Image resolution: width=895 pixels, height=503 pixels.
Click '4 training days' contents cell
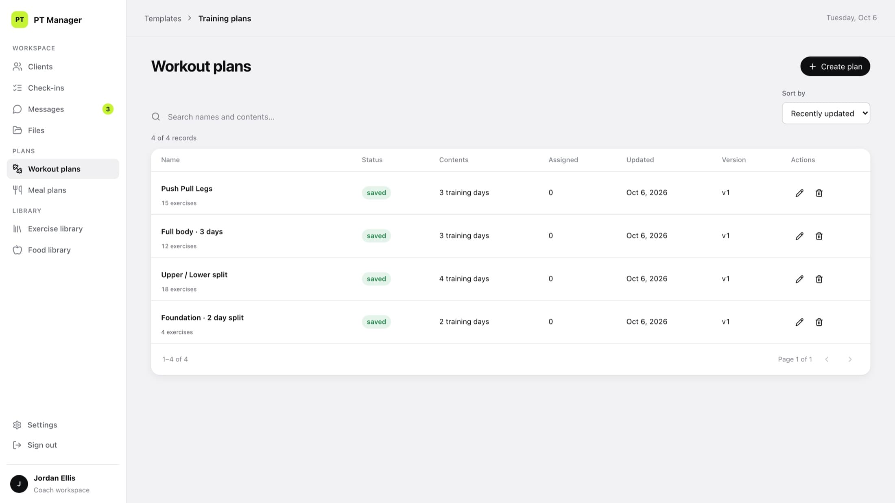464,279
